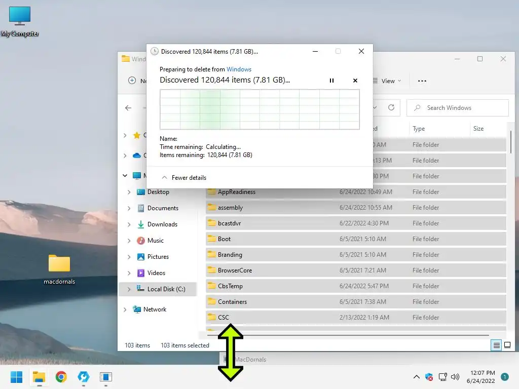
Task: Expand the Music tree node chevron
Action: click(x=129, y=241)
